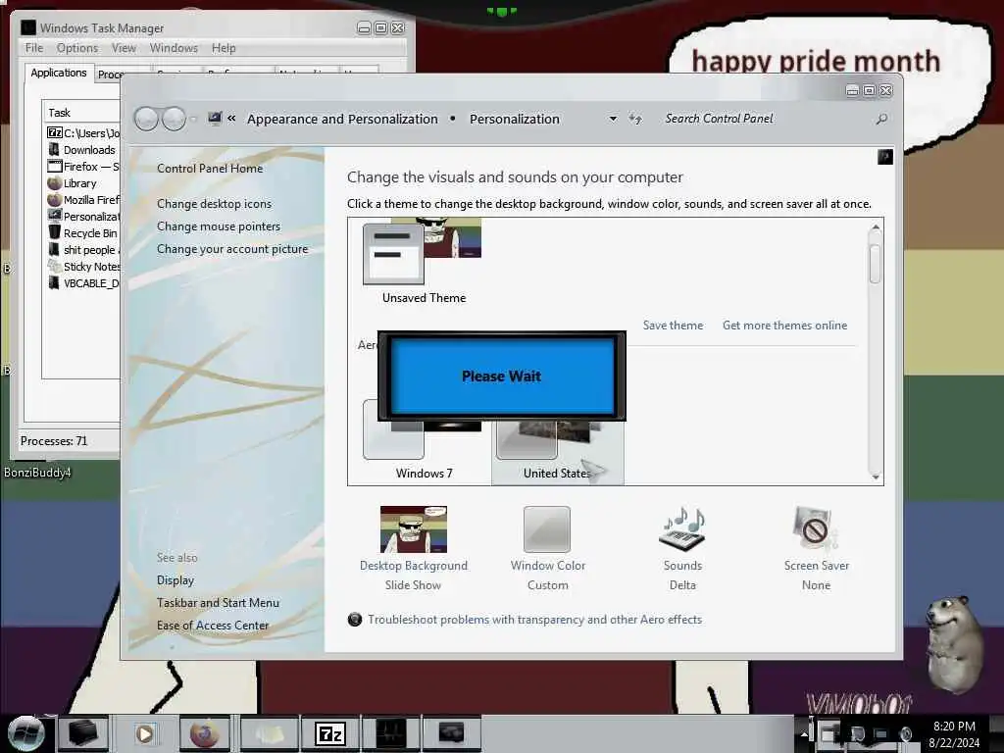Click Change desktop icons link

pyautogui.click(x=214, y=204)
